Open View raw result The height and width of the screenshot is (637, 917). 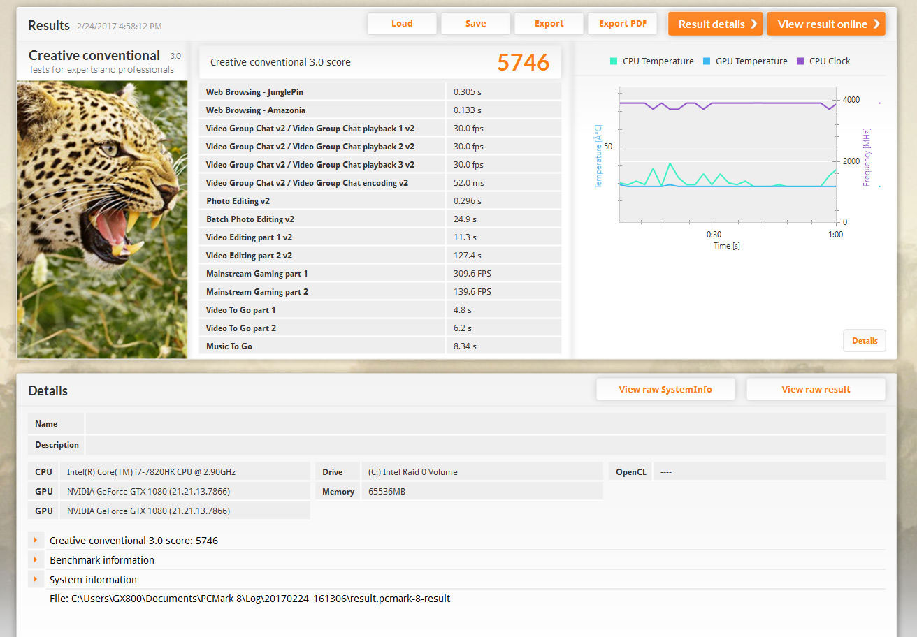click(815, 390)
